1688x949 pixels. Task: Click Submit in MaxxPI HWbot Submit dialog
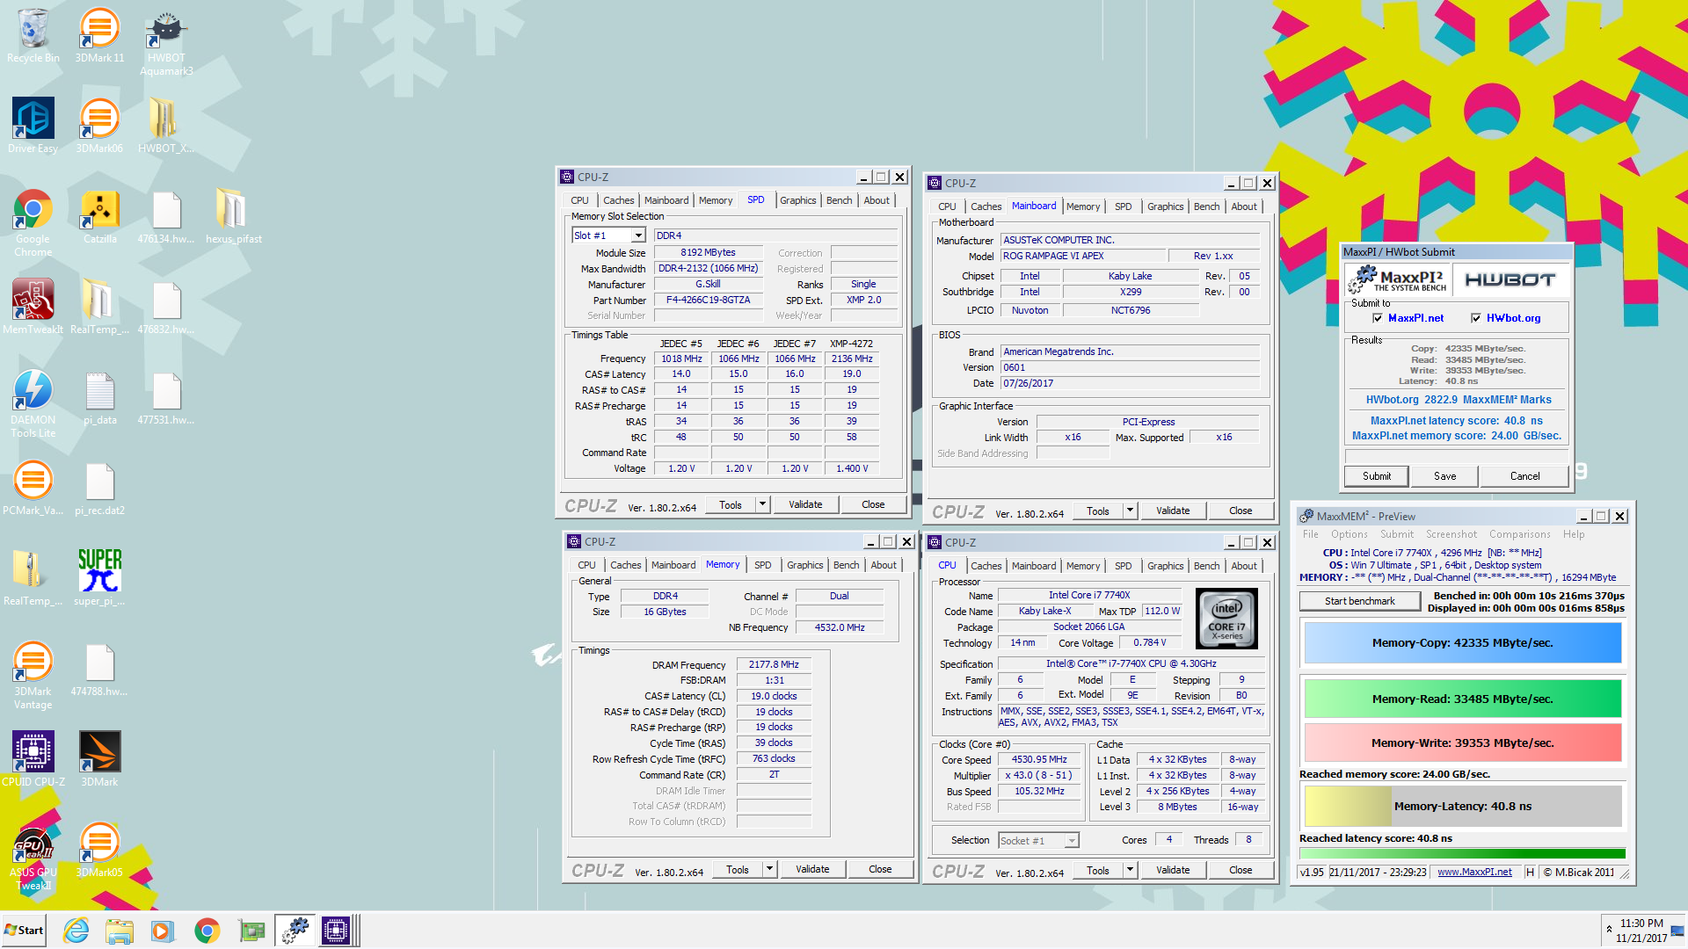pyautogui.click(x=1377, y=476)
